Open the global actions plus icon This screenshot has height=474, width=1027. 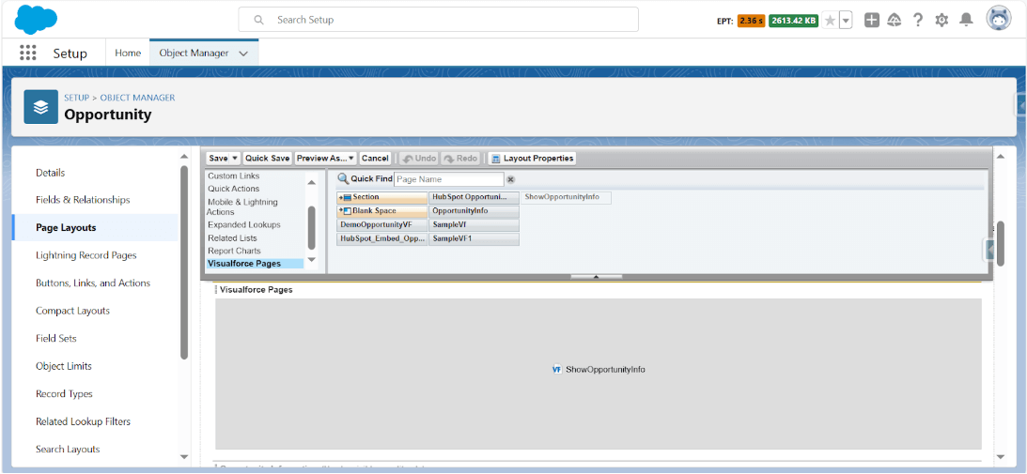[x=871, y=21]
